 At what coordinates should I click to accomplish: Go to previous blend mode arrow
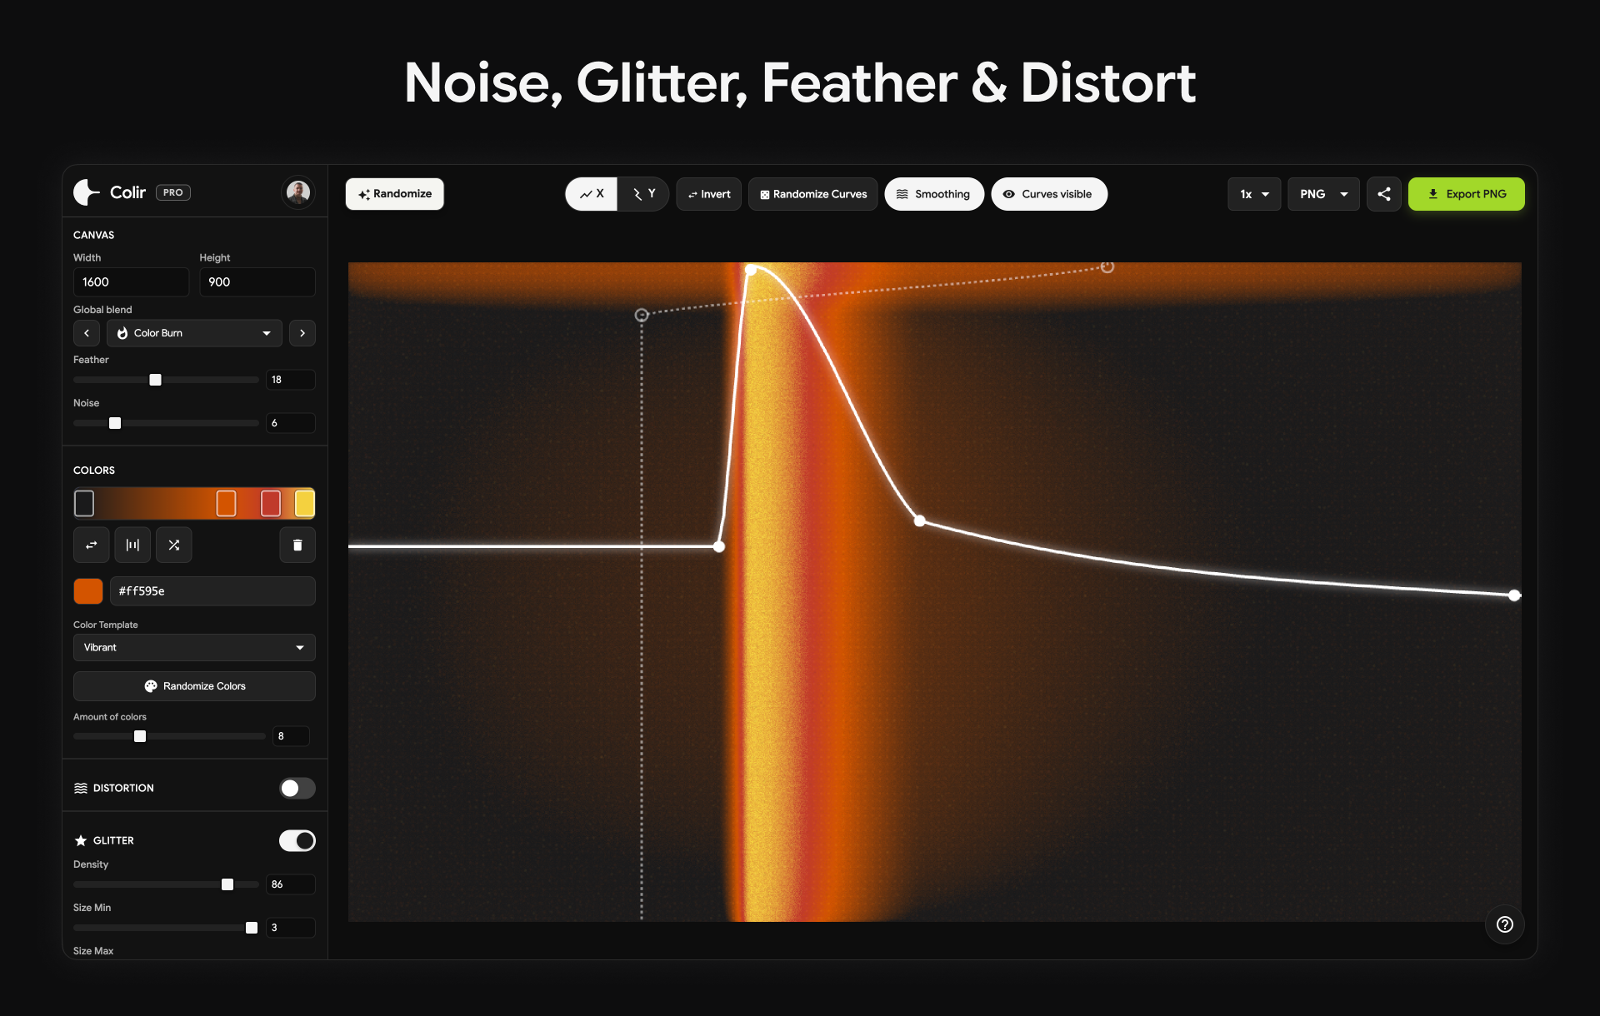tap(87, 333)
